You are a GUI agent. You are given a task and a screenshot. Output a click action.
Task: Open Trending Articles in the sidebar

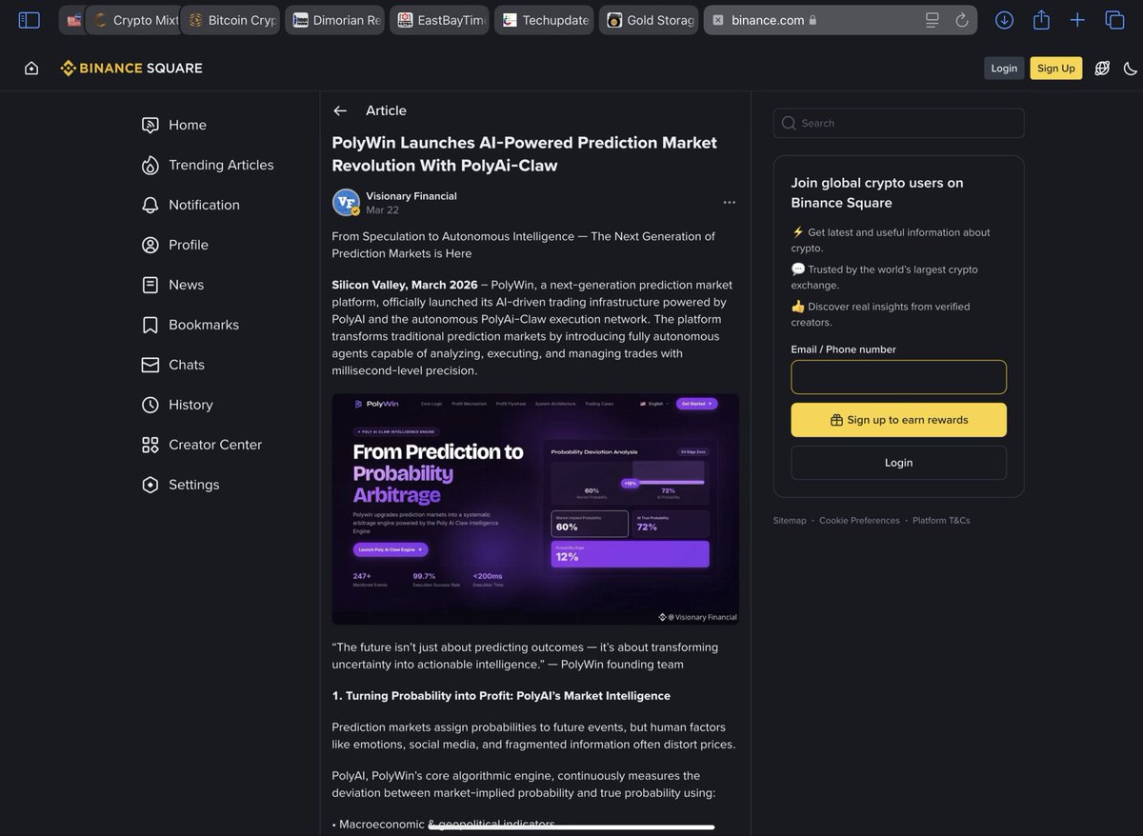pyautogui.click(x=223, y=165)
